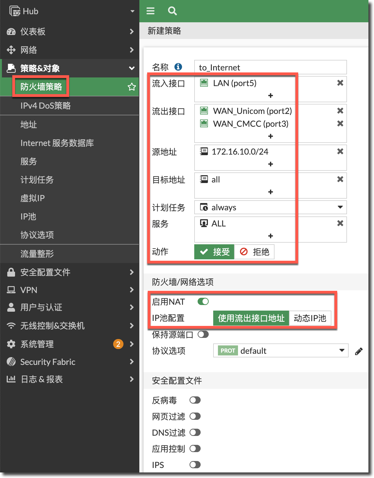Click the info icon next to 名称
The image size is (374, 478).
pos(178,67)
